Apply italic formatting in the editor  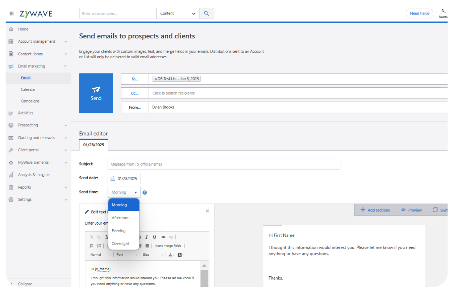(x=147, y=237)
